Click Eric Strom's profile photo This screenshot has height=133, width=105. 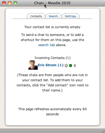click(33, 65)
